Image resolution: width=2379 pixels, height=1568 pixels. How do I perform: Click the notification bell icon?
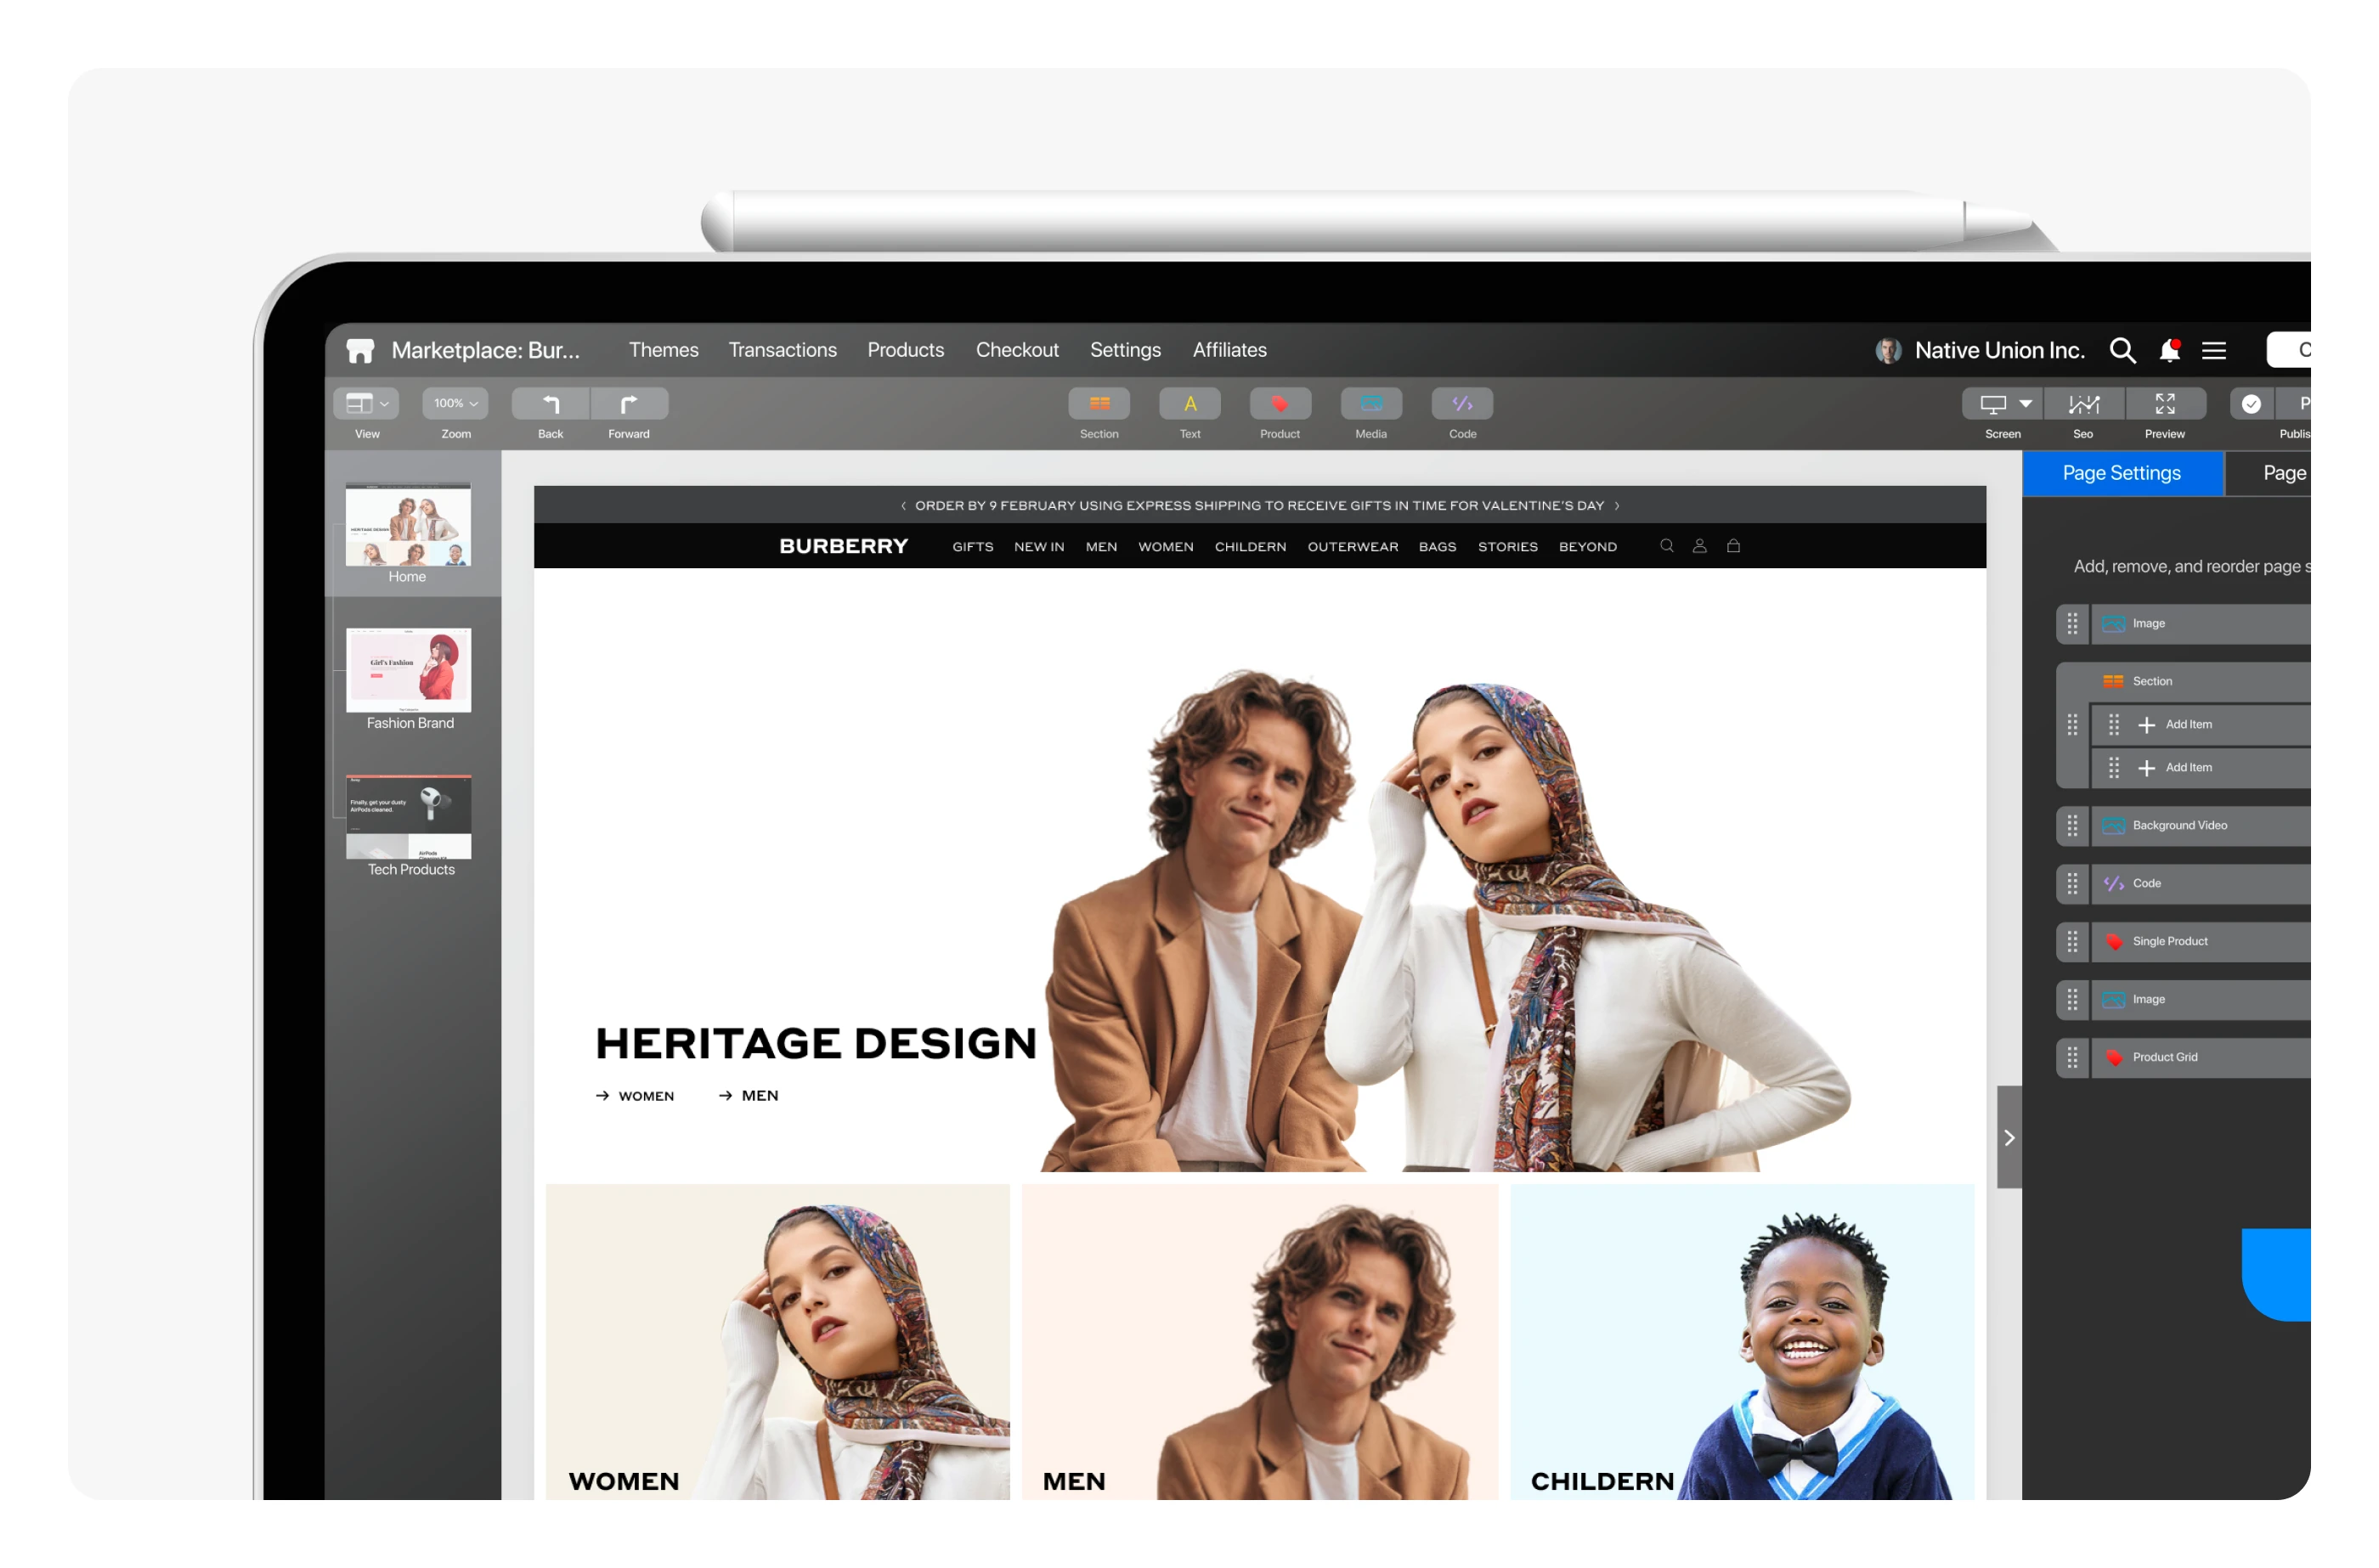pyautogui.click(x=2168, y=351)
